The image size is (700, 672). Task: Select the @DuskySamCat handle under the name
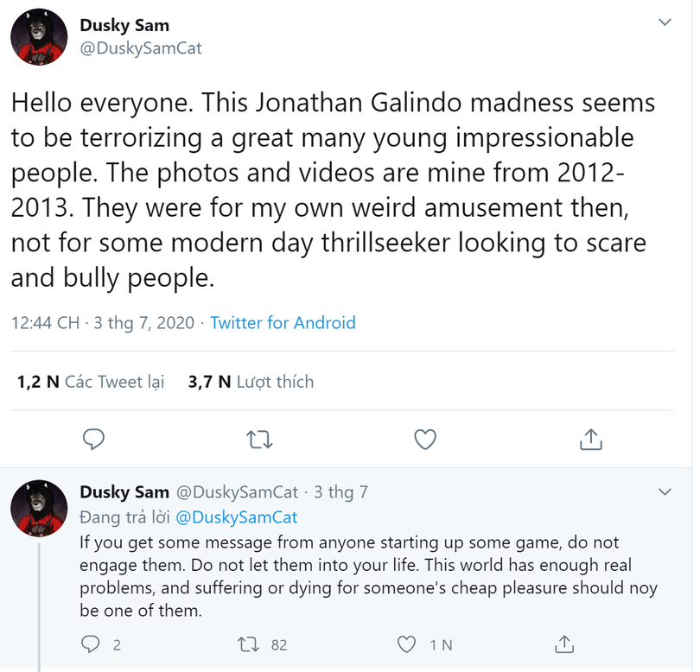point(140,48)
